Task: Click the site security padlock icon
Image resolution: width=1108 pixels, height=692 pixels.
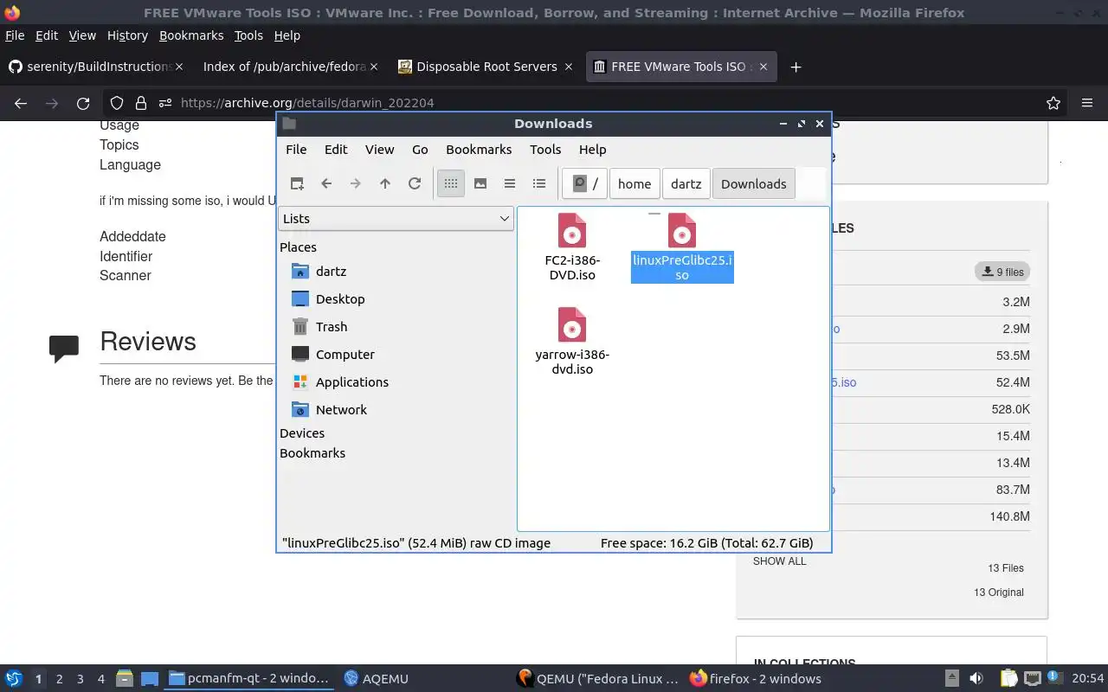Action: click(141, 103)
